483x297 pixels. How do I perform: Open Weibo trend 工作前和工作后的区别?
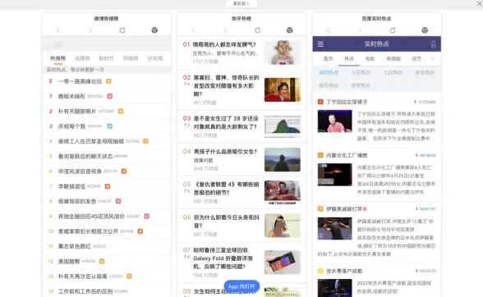85,291
